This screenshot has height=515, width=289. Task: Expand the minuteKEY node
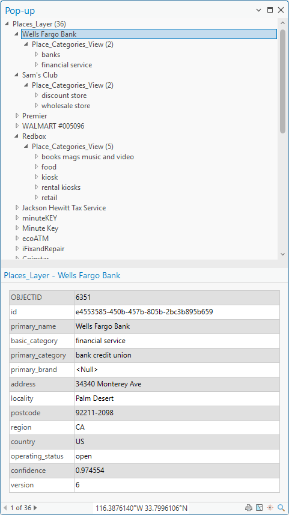pyautogui.click(x=17, y=218)
